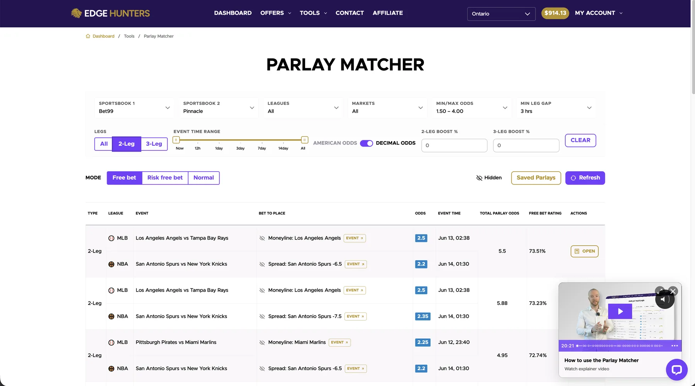Switch mode to Normal

point(203,178)
